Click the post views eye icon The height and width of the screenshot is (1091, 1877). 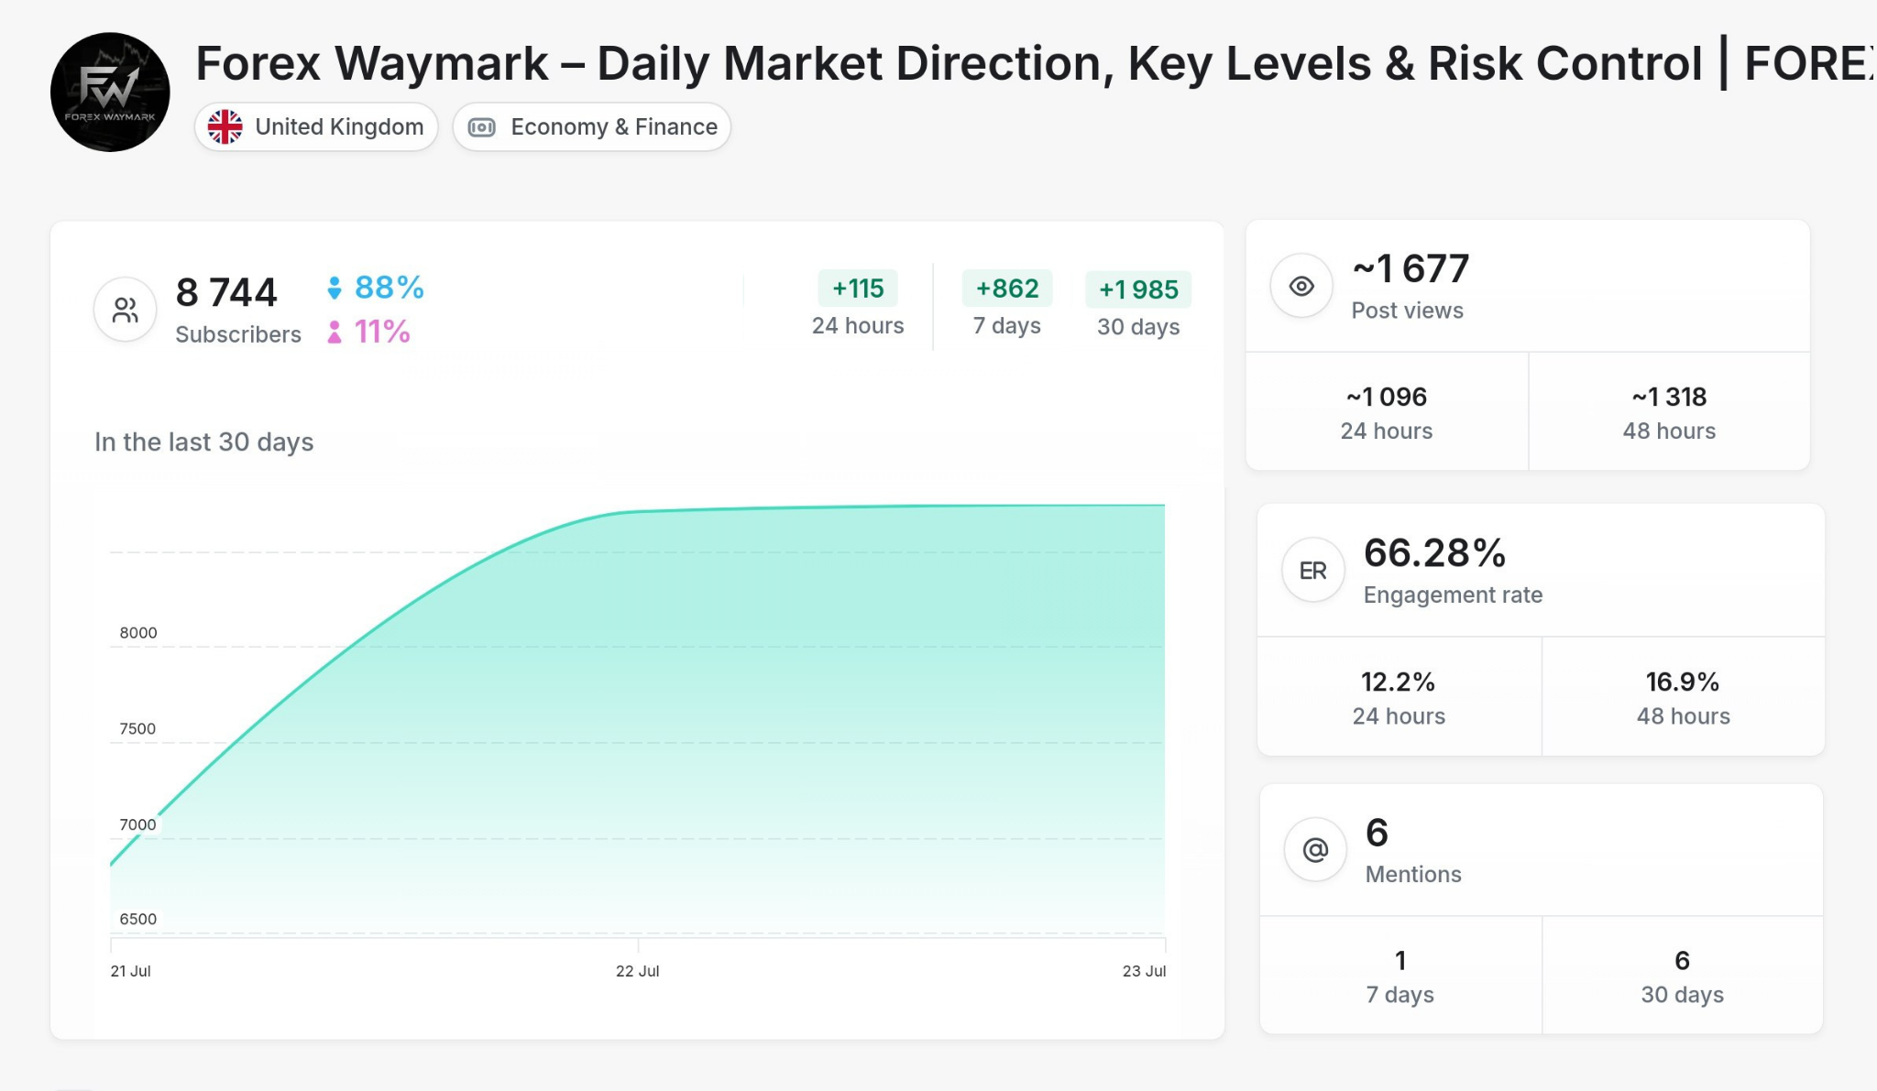[x=1301, y=286]
